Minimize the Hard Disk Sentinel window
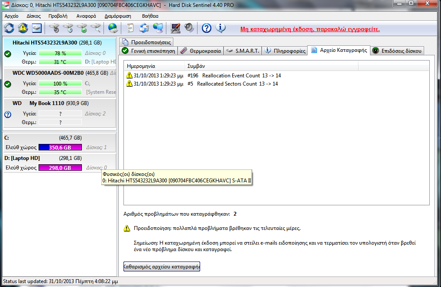441x287 pixels. click(399, 3)
